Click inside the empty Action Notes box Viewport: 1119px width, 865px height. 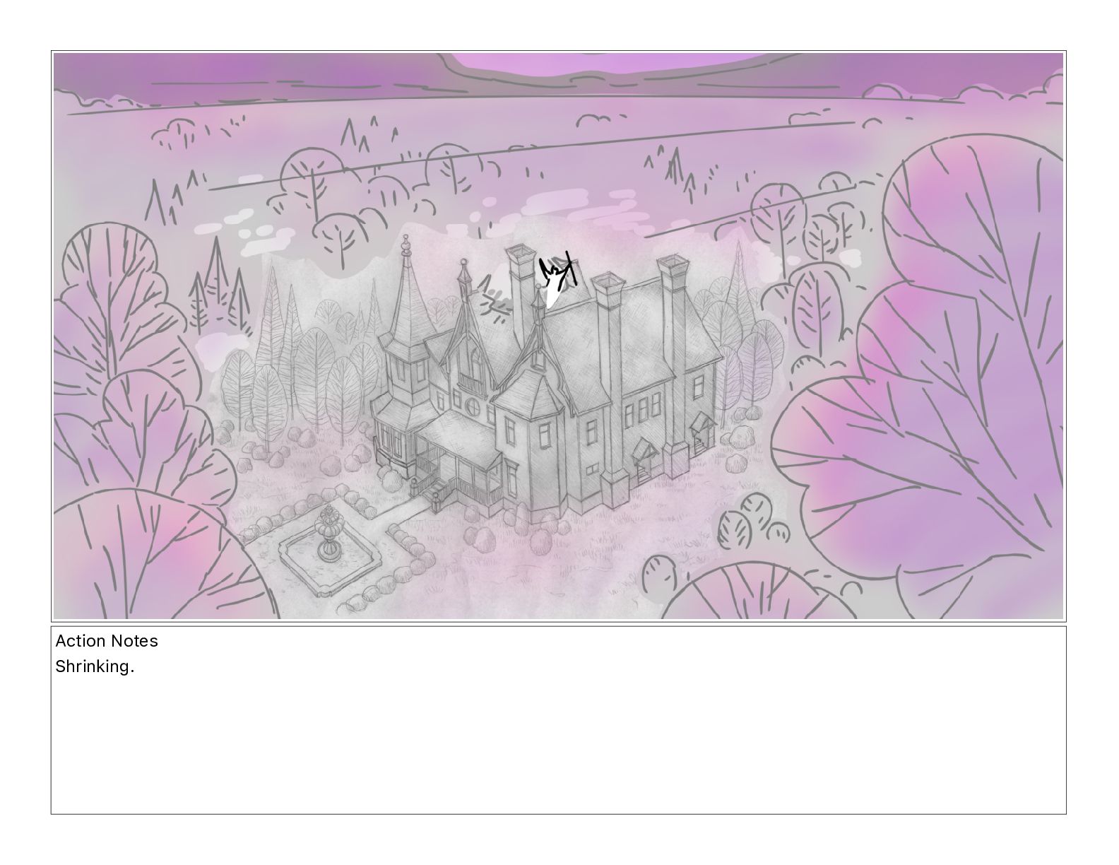(558, 742)
